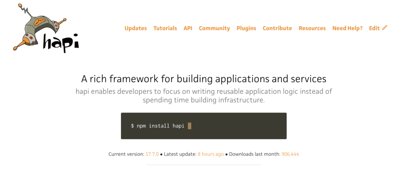Click the terminal cursor block after hapi
Viewport: 403px width, 170px height.
coord(189,126)
